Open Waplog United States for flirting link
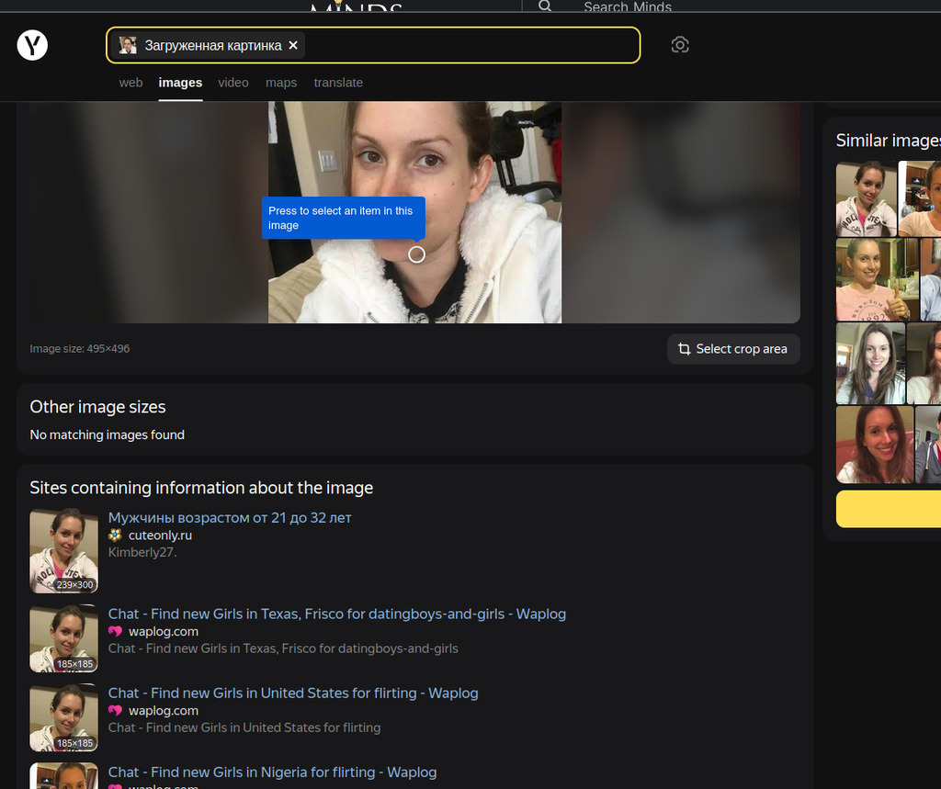The height and width of the screenshot is (789, 941). [x=293, y=693]
